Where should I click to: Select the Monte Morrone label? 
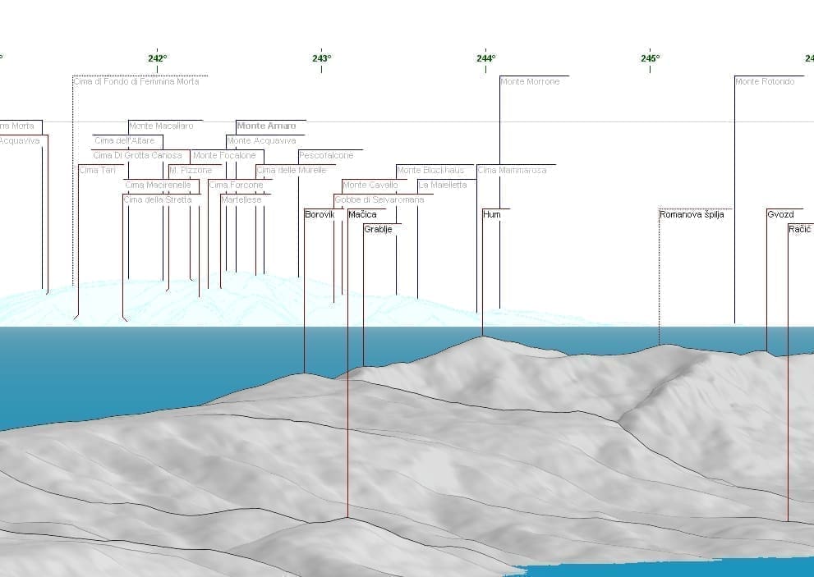(530, 82)
